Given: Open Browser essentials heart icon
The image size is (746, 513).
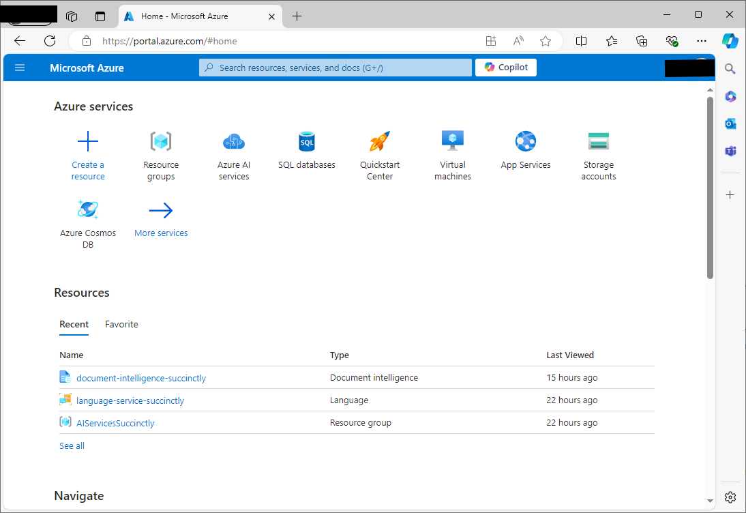Looking at the screenshot, I should pyautogui.click(x=672, y=41).
